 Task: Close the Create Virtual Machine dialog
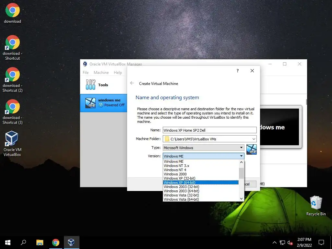click(x=252, y=70)
